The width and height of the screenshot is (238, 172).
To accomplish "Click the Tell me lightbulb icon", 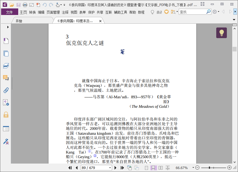I will point(152,12).
